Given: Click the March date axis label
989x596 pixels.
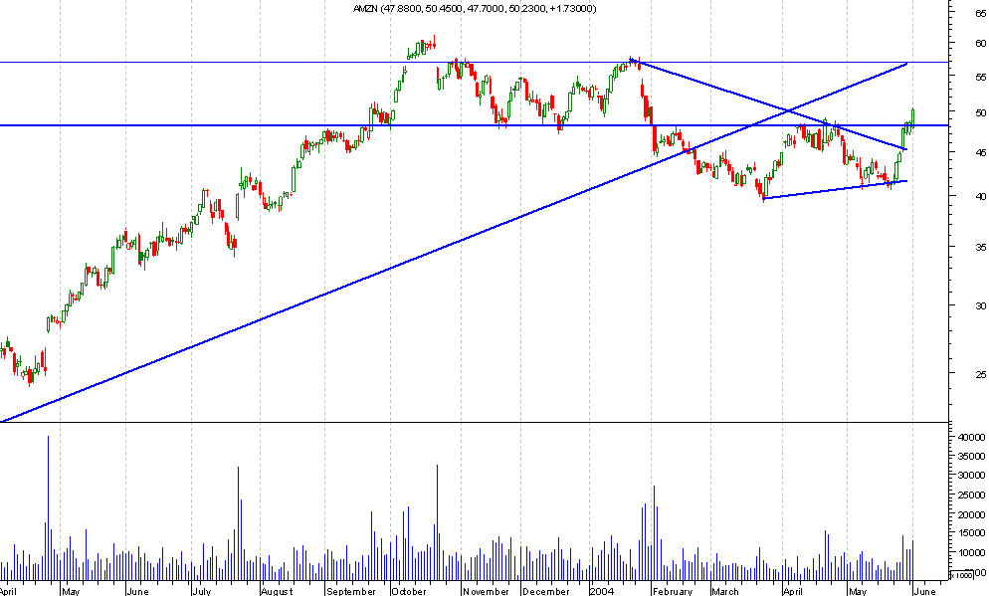Looking at the screenshot, I should pyautogui.click(x=725, y=592).
